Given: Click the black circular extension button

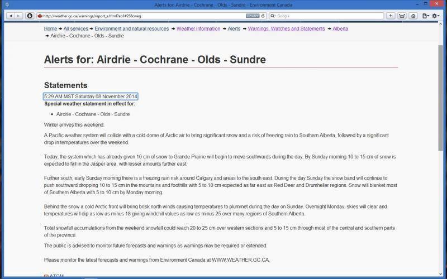Looking at the screenshot, I should tap(30, 16).
